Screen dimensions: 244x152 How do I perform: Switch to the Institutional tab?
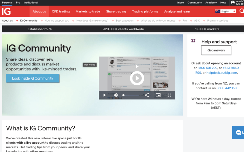(31, 3)
